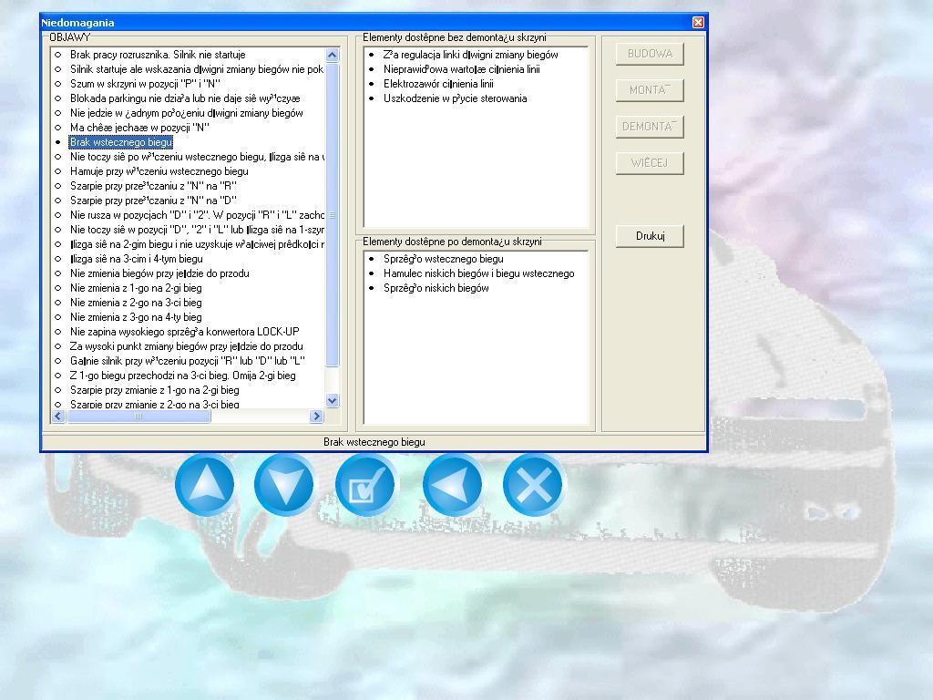Click the blue down arrow round button
The image size is (933, 700).
pyautogui.click(x=285, y=485)
